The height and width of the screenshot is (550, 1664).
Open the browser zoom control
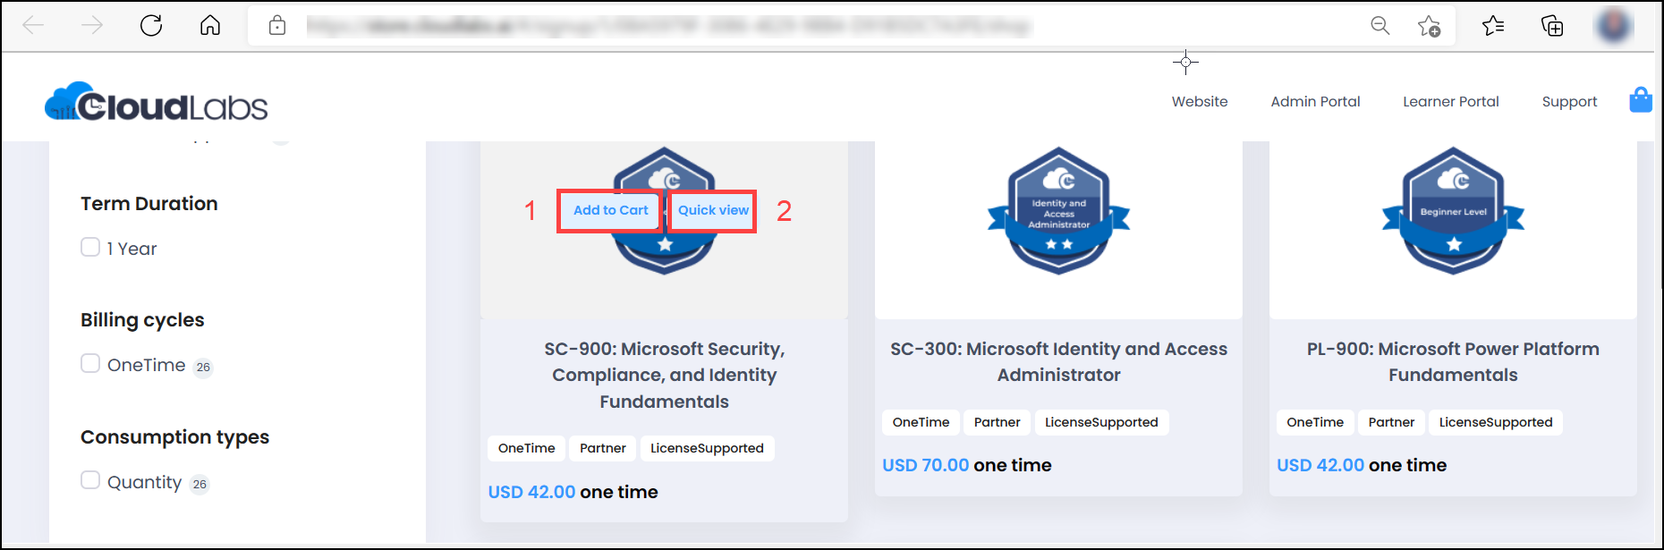coord(1380,26)
